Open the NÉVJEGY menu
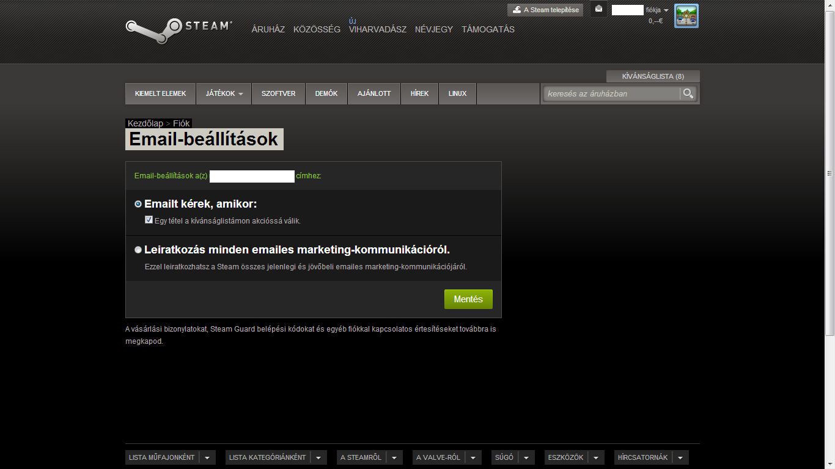835x469 pixels. click(434, 29)
